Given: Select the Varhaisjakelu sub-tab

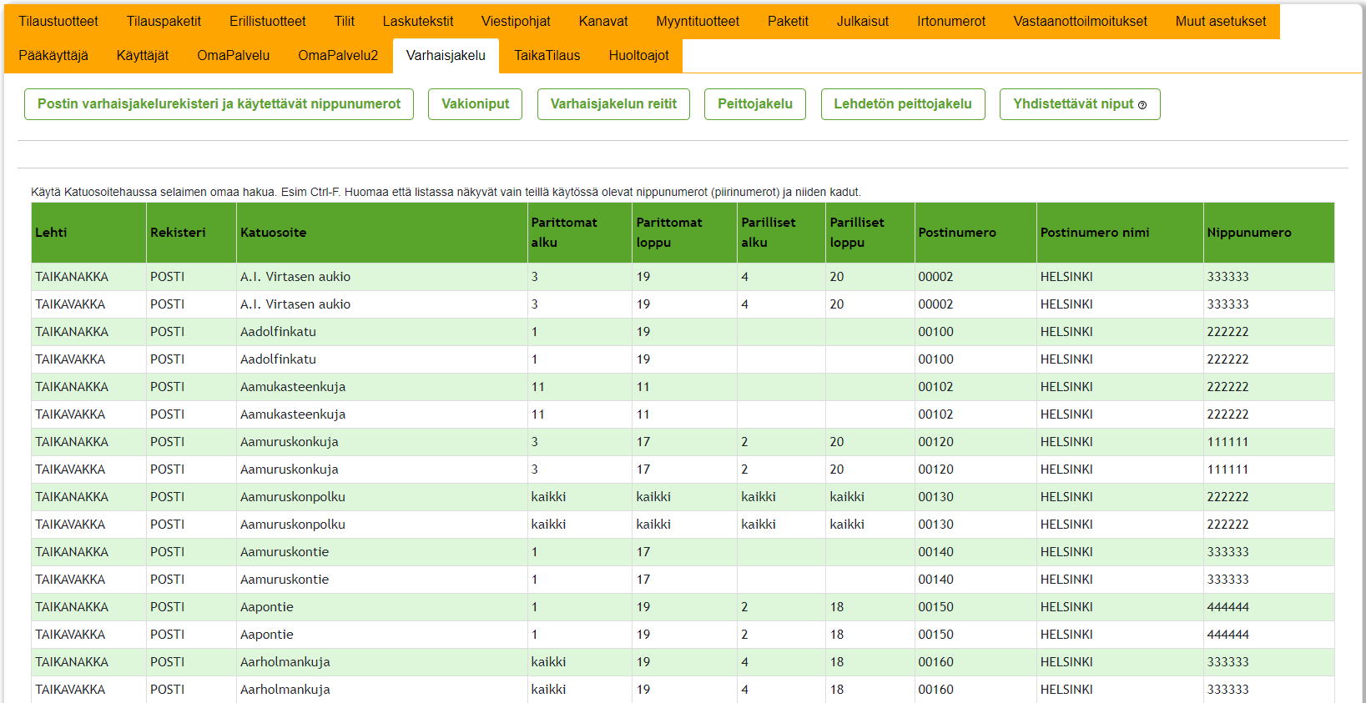Looking at the screenshot, I should pos(446,55).
